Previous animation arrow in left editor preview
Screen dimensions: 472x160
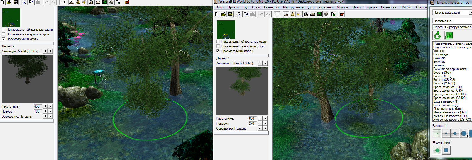(x=45, y=51)
